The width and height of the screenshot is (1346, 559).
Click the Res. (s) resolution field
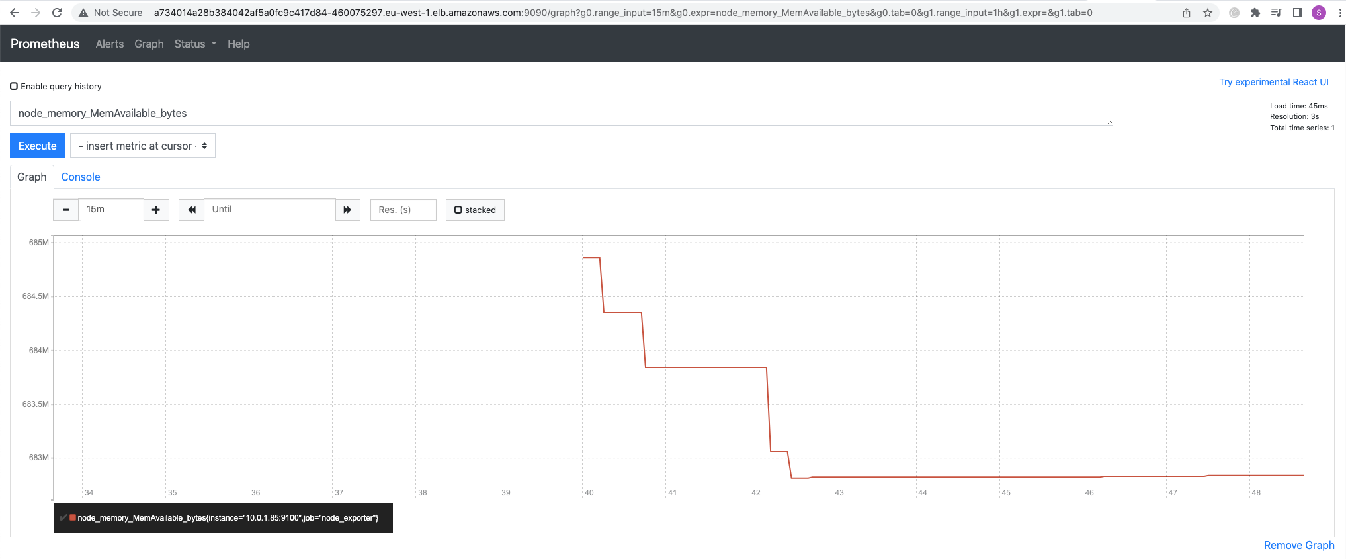[x=403, y=210]
